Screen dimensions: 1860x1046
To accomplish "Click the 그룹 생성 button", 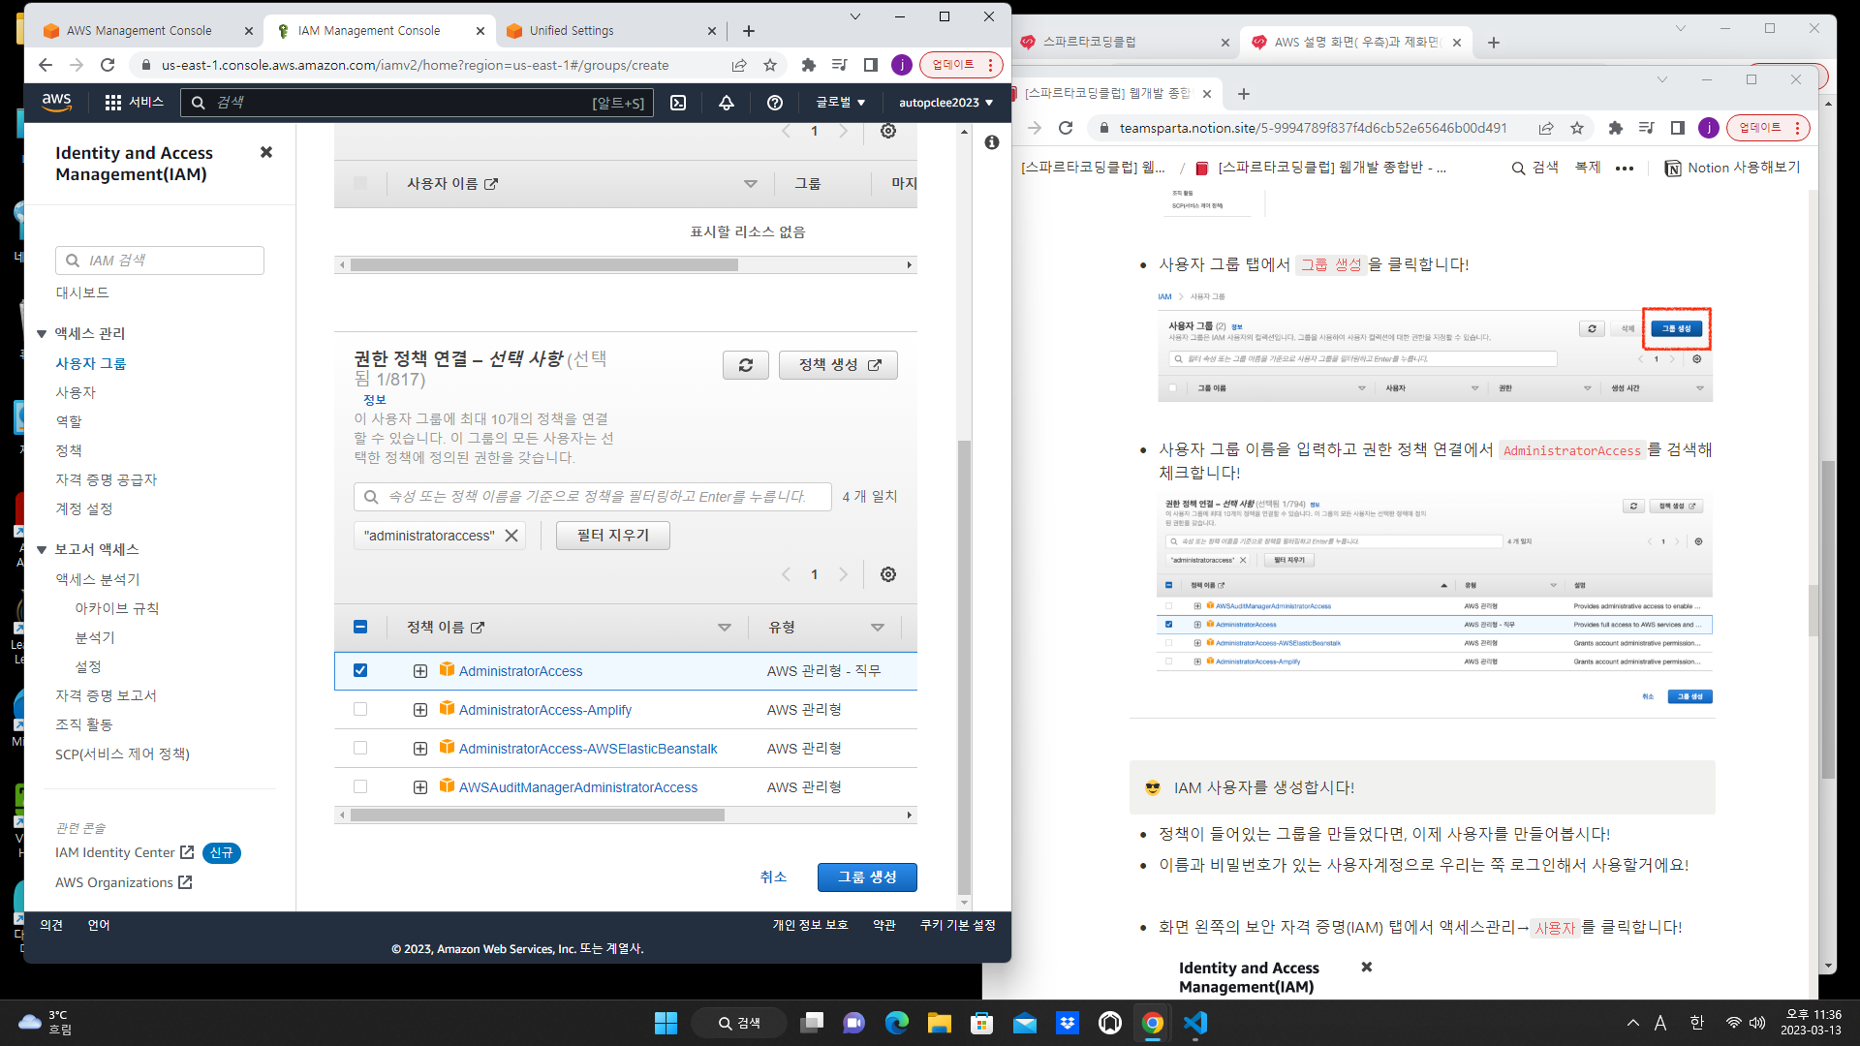I will point(867,877).
